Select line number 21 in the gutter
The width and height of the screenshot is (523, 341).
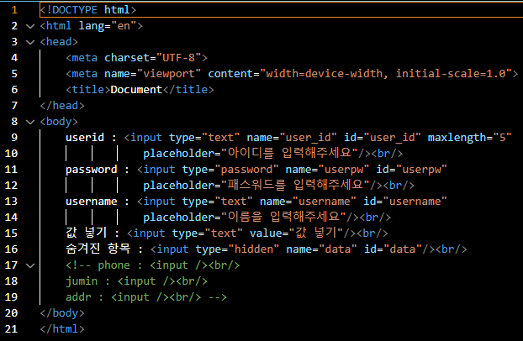[x=11, y=329]
